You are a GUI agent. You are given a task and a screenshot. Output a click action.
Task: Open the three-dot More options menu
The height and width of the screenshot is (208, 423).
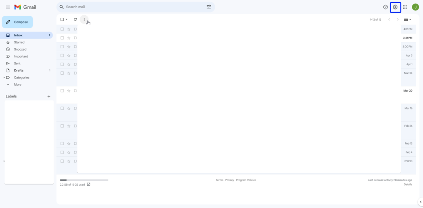pyautogui.click(x=84, y=19)
